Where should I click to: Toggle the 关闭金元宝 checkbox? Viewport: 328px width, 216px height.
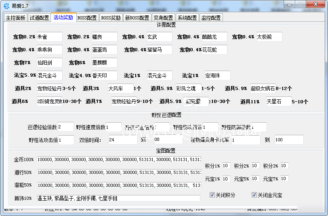[x=254, y=195]
